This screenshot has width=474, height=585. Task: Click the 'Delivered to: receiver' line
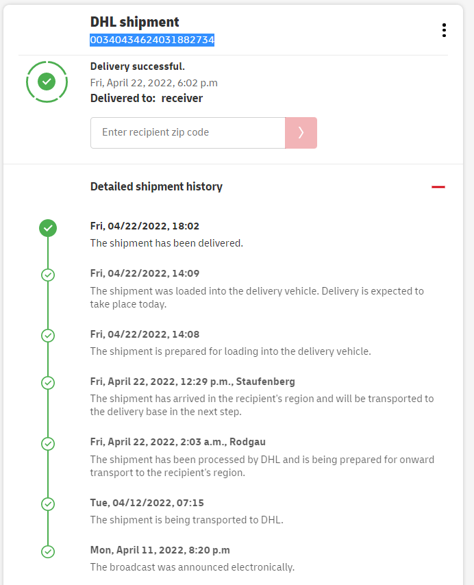click(x=147, y=98)
